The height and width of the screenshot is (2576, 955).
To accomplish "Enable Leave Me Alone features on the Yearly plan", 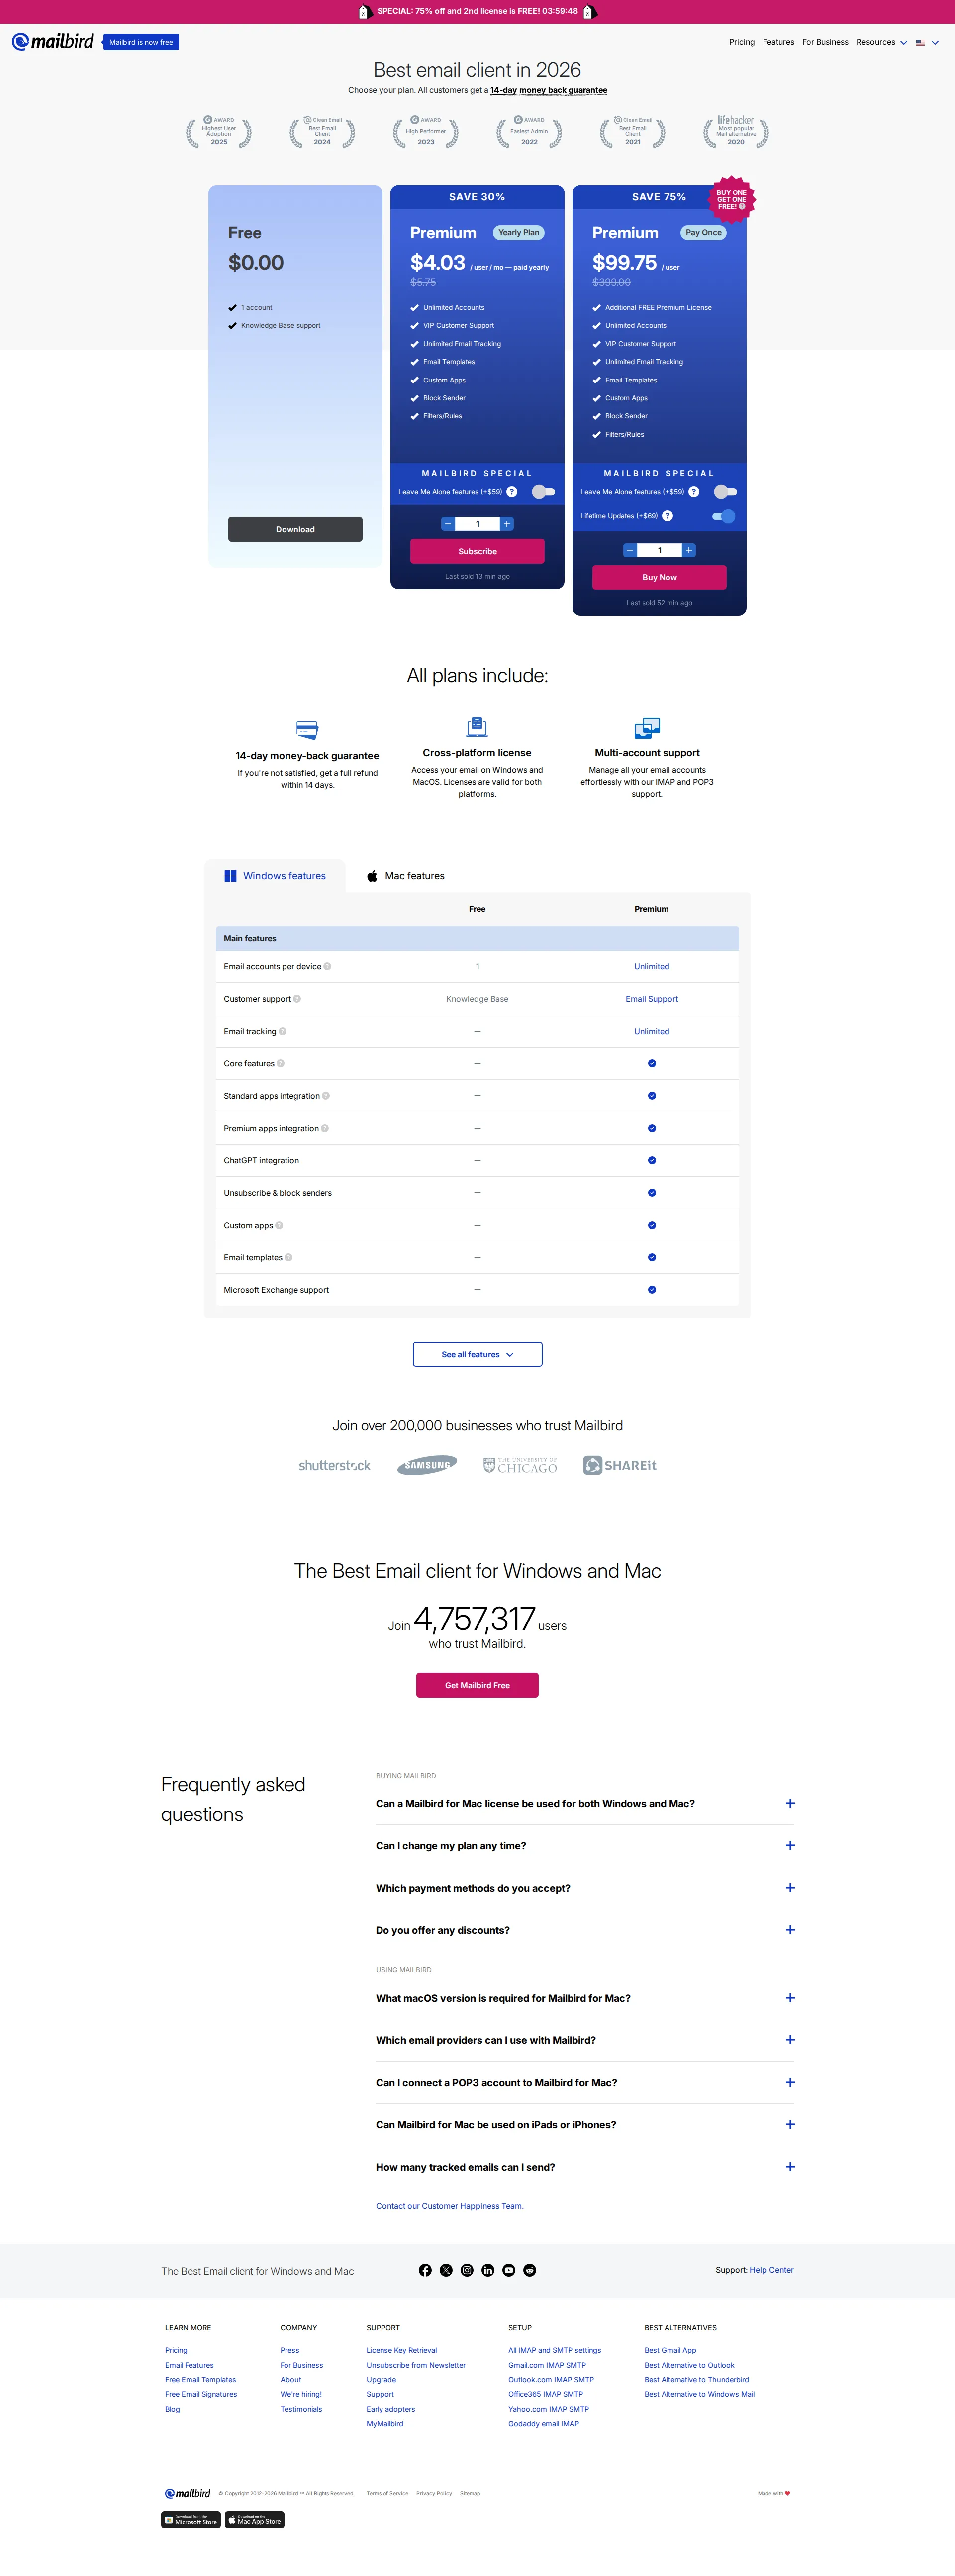I will click(x=543, y=492).
